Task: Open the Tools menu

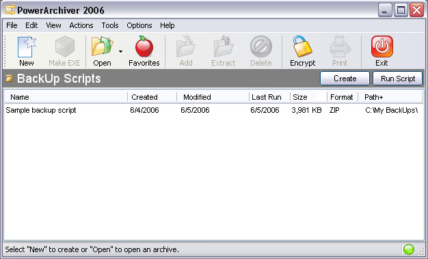Action: [110, 25]
